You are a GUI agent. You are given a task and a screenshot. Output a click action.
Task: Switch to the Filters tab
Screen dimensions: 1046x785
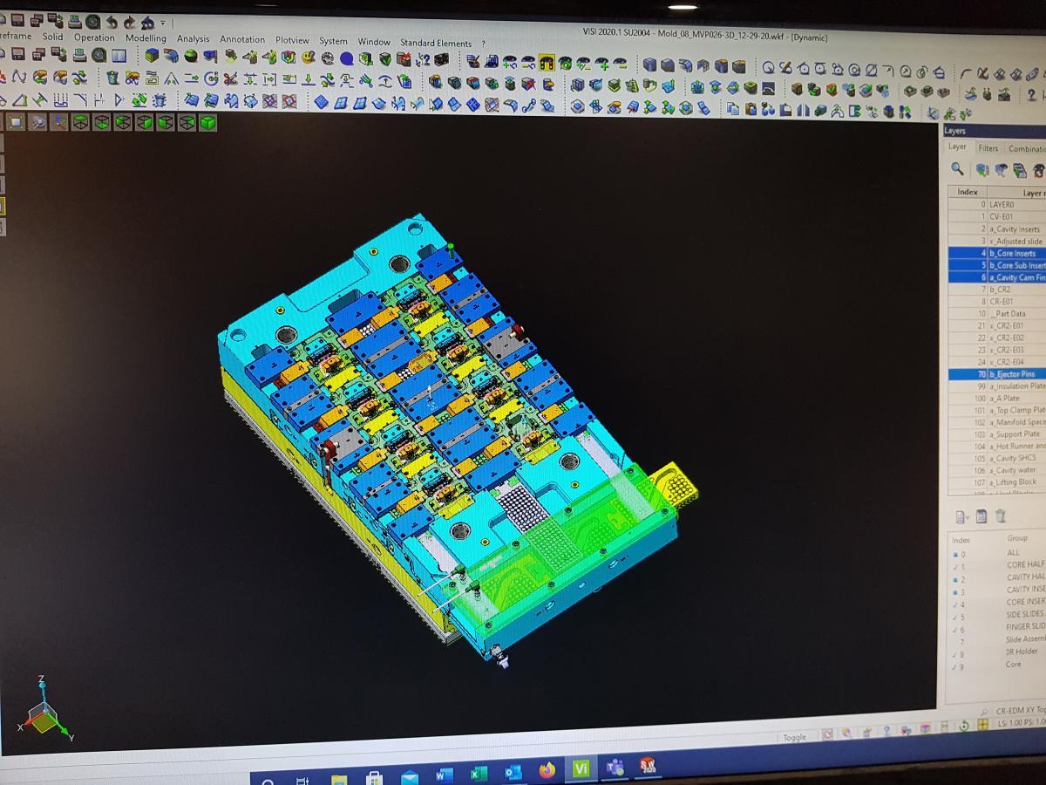pyautogui.click(x=988, y=148)
